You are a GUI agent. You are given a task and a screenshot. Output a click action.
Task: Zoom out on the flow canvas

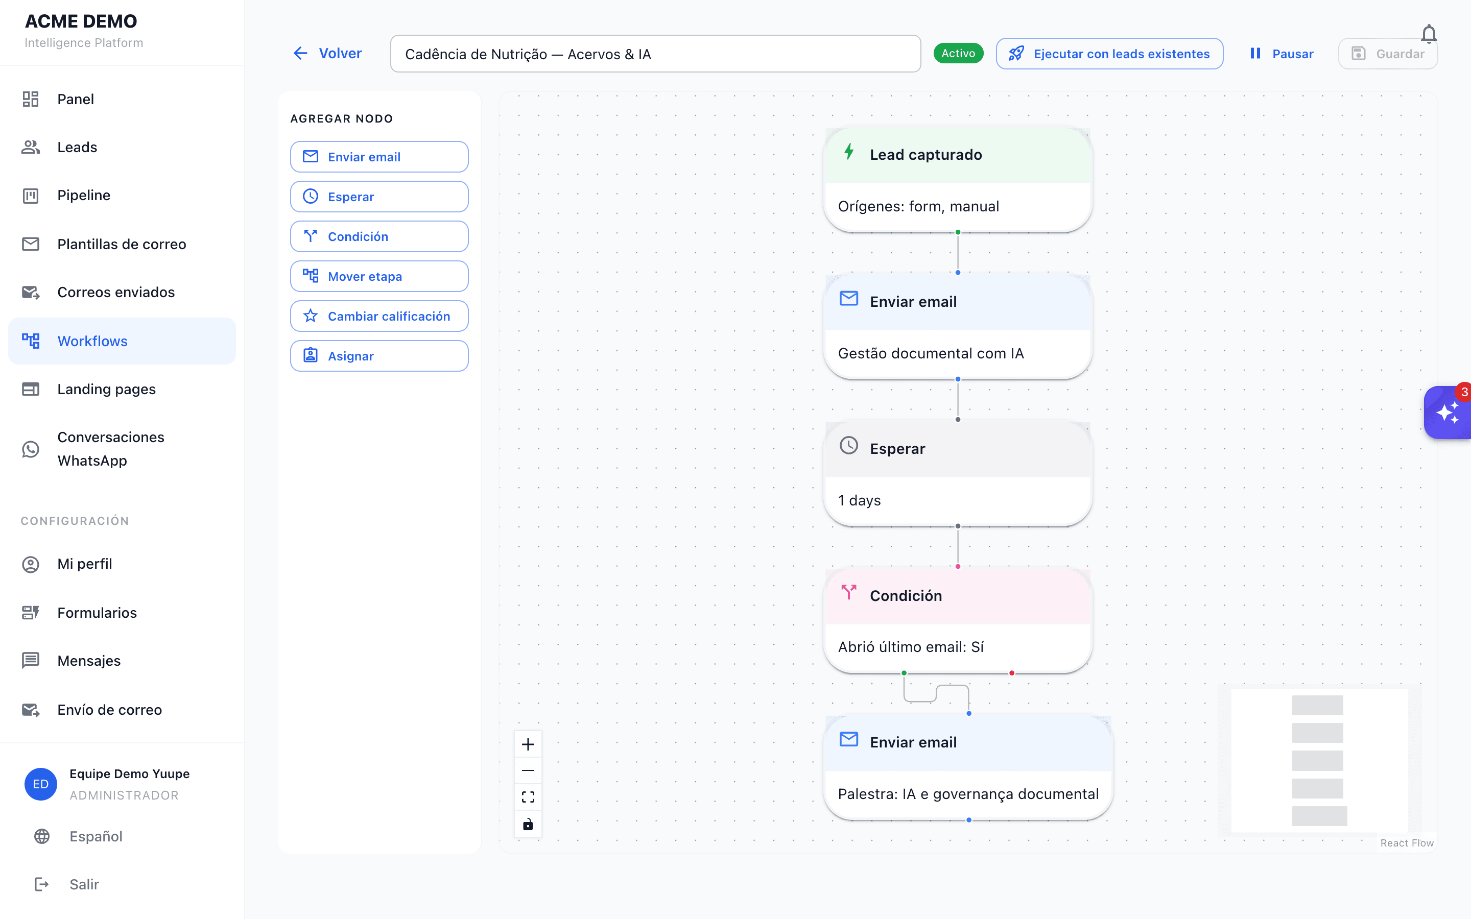(528, 770)
